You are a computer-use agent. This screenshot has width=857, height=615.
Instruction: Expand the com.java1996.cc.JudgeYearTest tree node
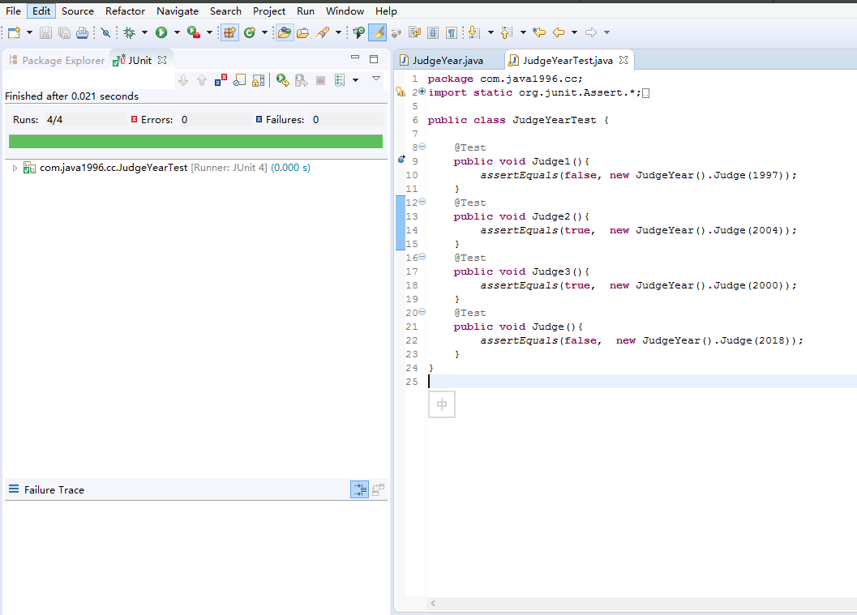click(15, 168)
